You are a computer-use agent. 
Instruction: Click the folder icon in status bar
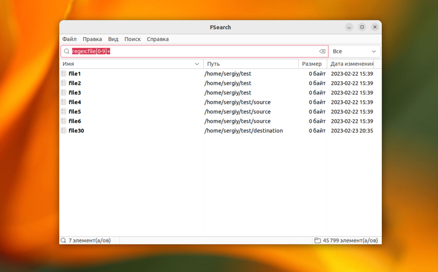click(x=318, y=240)
